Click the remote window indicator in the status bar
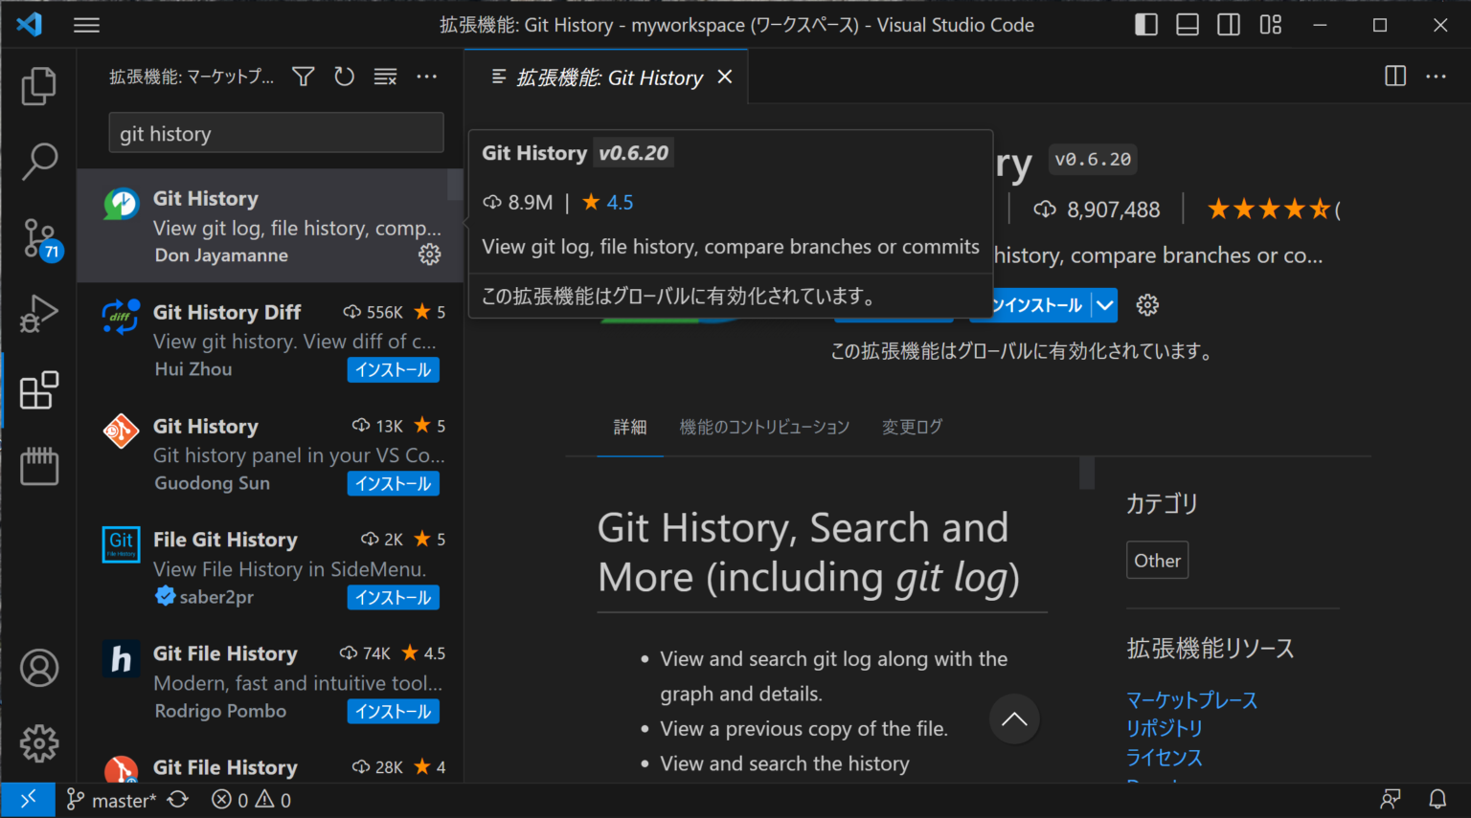1471x818 pixels. click(28, 799)
